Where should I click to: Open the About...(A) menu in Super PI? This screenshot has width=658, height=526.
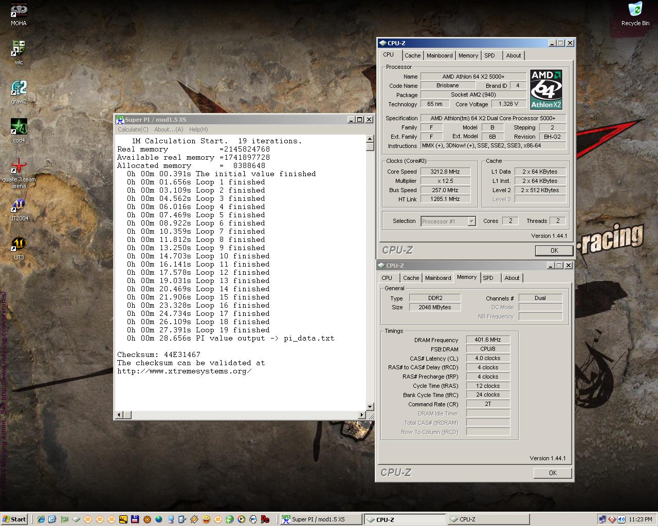point(169,129)
